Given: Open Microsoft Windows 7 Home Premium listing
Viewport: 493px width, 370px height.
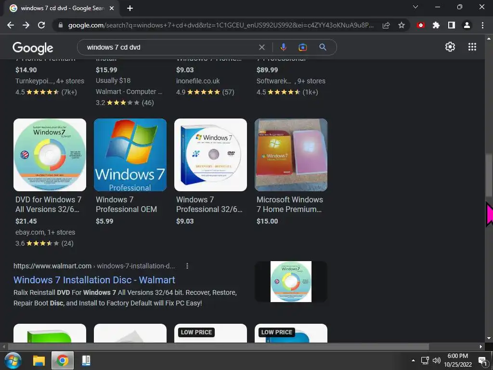Looking at the screenshot, I should [x=289, y=204].
